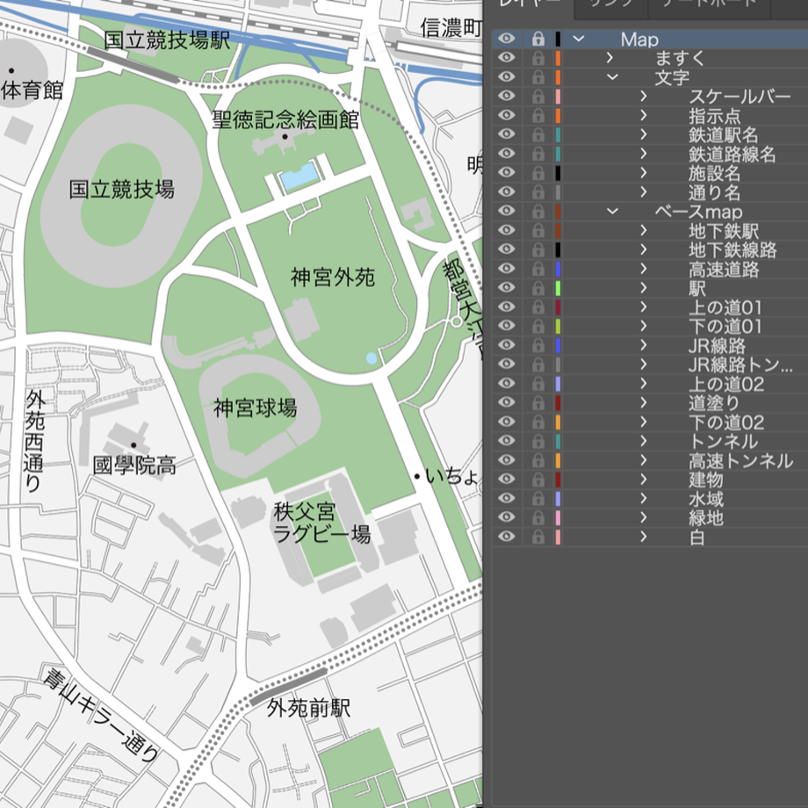808x808 pixels.
Task: Hide the 高速道路 layer
Action: point(507,269)
